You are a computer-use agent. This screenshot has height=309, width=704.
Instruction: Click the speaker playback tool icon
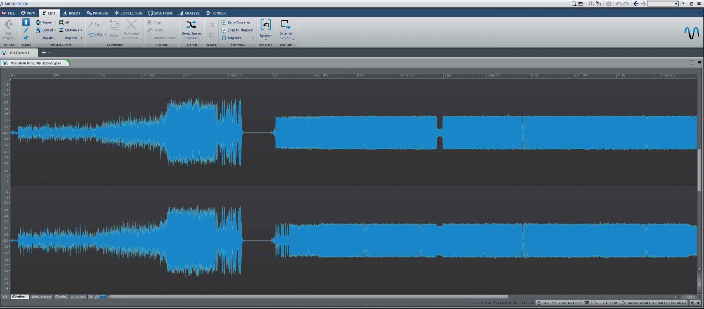pyautogui.click(x=26, y=38)
